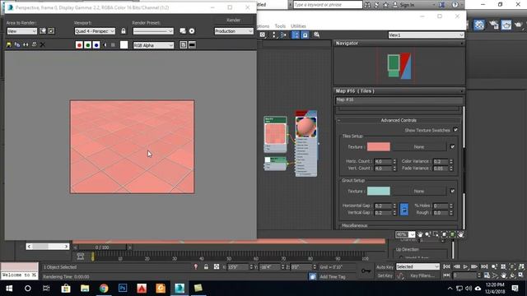Image resolution: width=527 pixels, height=296 pixels.
Task: Select the Zoom tool in material editor
Action: 428,234
